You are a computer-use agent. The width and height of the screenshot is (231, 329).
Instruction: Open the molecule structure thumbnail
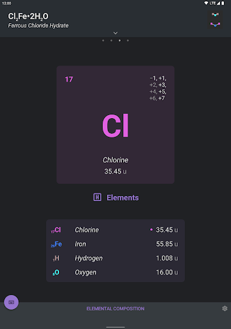click(x=215, y=20)
